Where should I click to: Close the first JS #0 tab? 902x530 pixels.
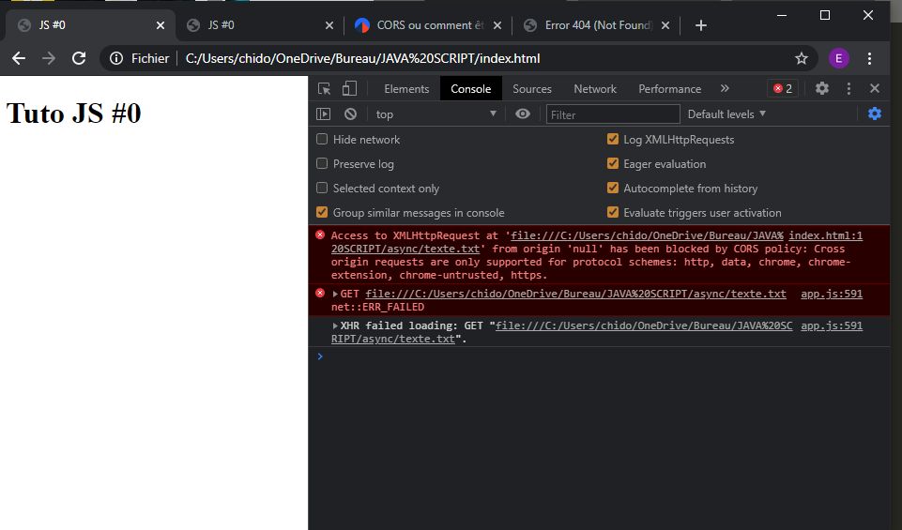point(161,25)
